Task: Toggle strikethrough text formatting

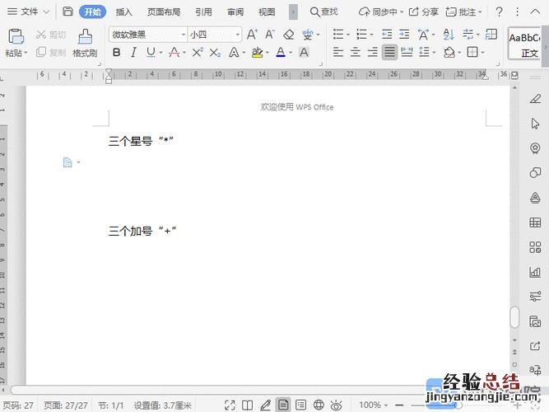Action: point(174,53)
